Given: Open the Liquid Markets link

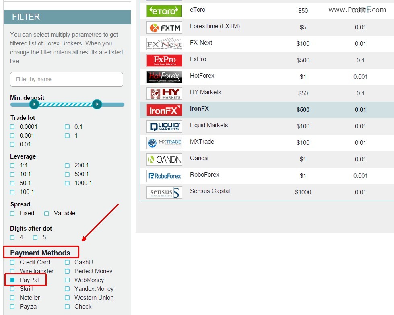Looking at the screenshot, I should pos(209,125).
